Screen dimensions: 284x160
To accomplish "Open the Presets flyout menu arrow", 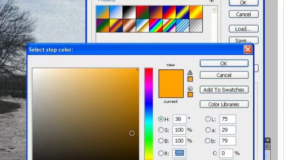I will [x=212, y=1].
